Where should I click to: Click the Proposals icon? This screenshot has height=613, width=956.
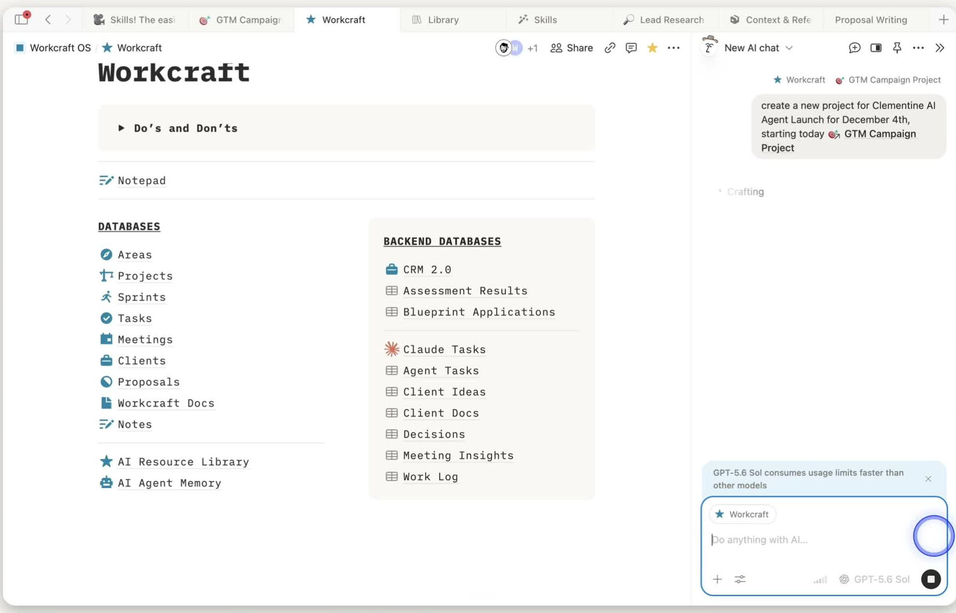[106, 382]
